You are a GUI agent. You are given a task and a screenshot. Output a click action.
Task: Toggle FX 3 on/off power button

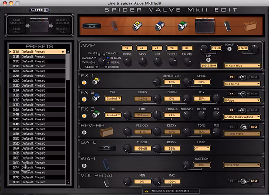[84, 116]
